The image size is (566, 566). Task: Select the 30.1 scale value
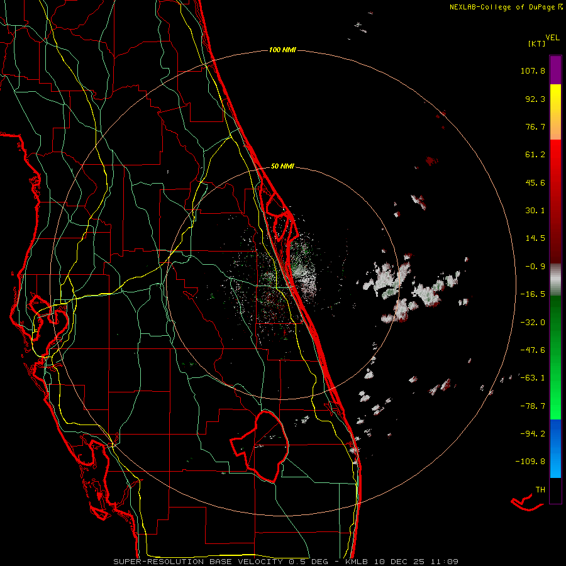tap(535, 211)
